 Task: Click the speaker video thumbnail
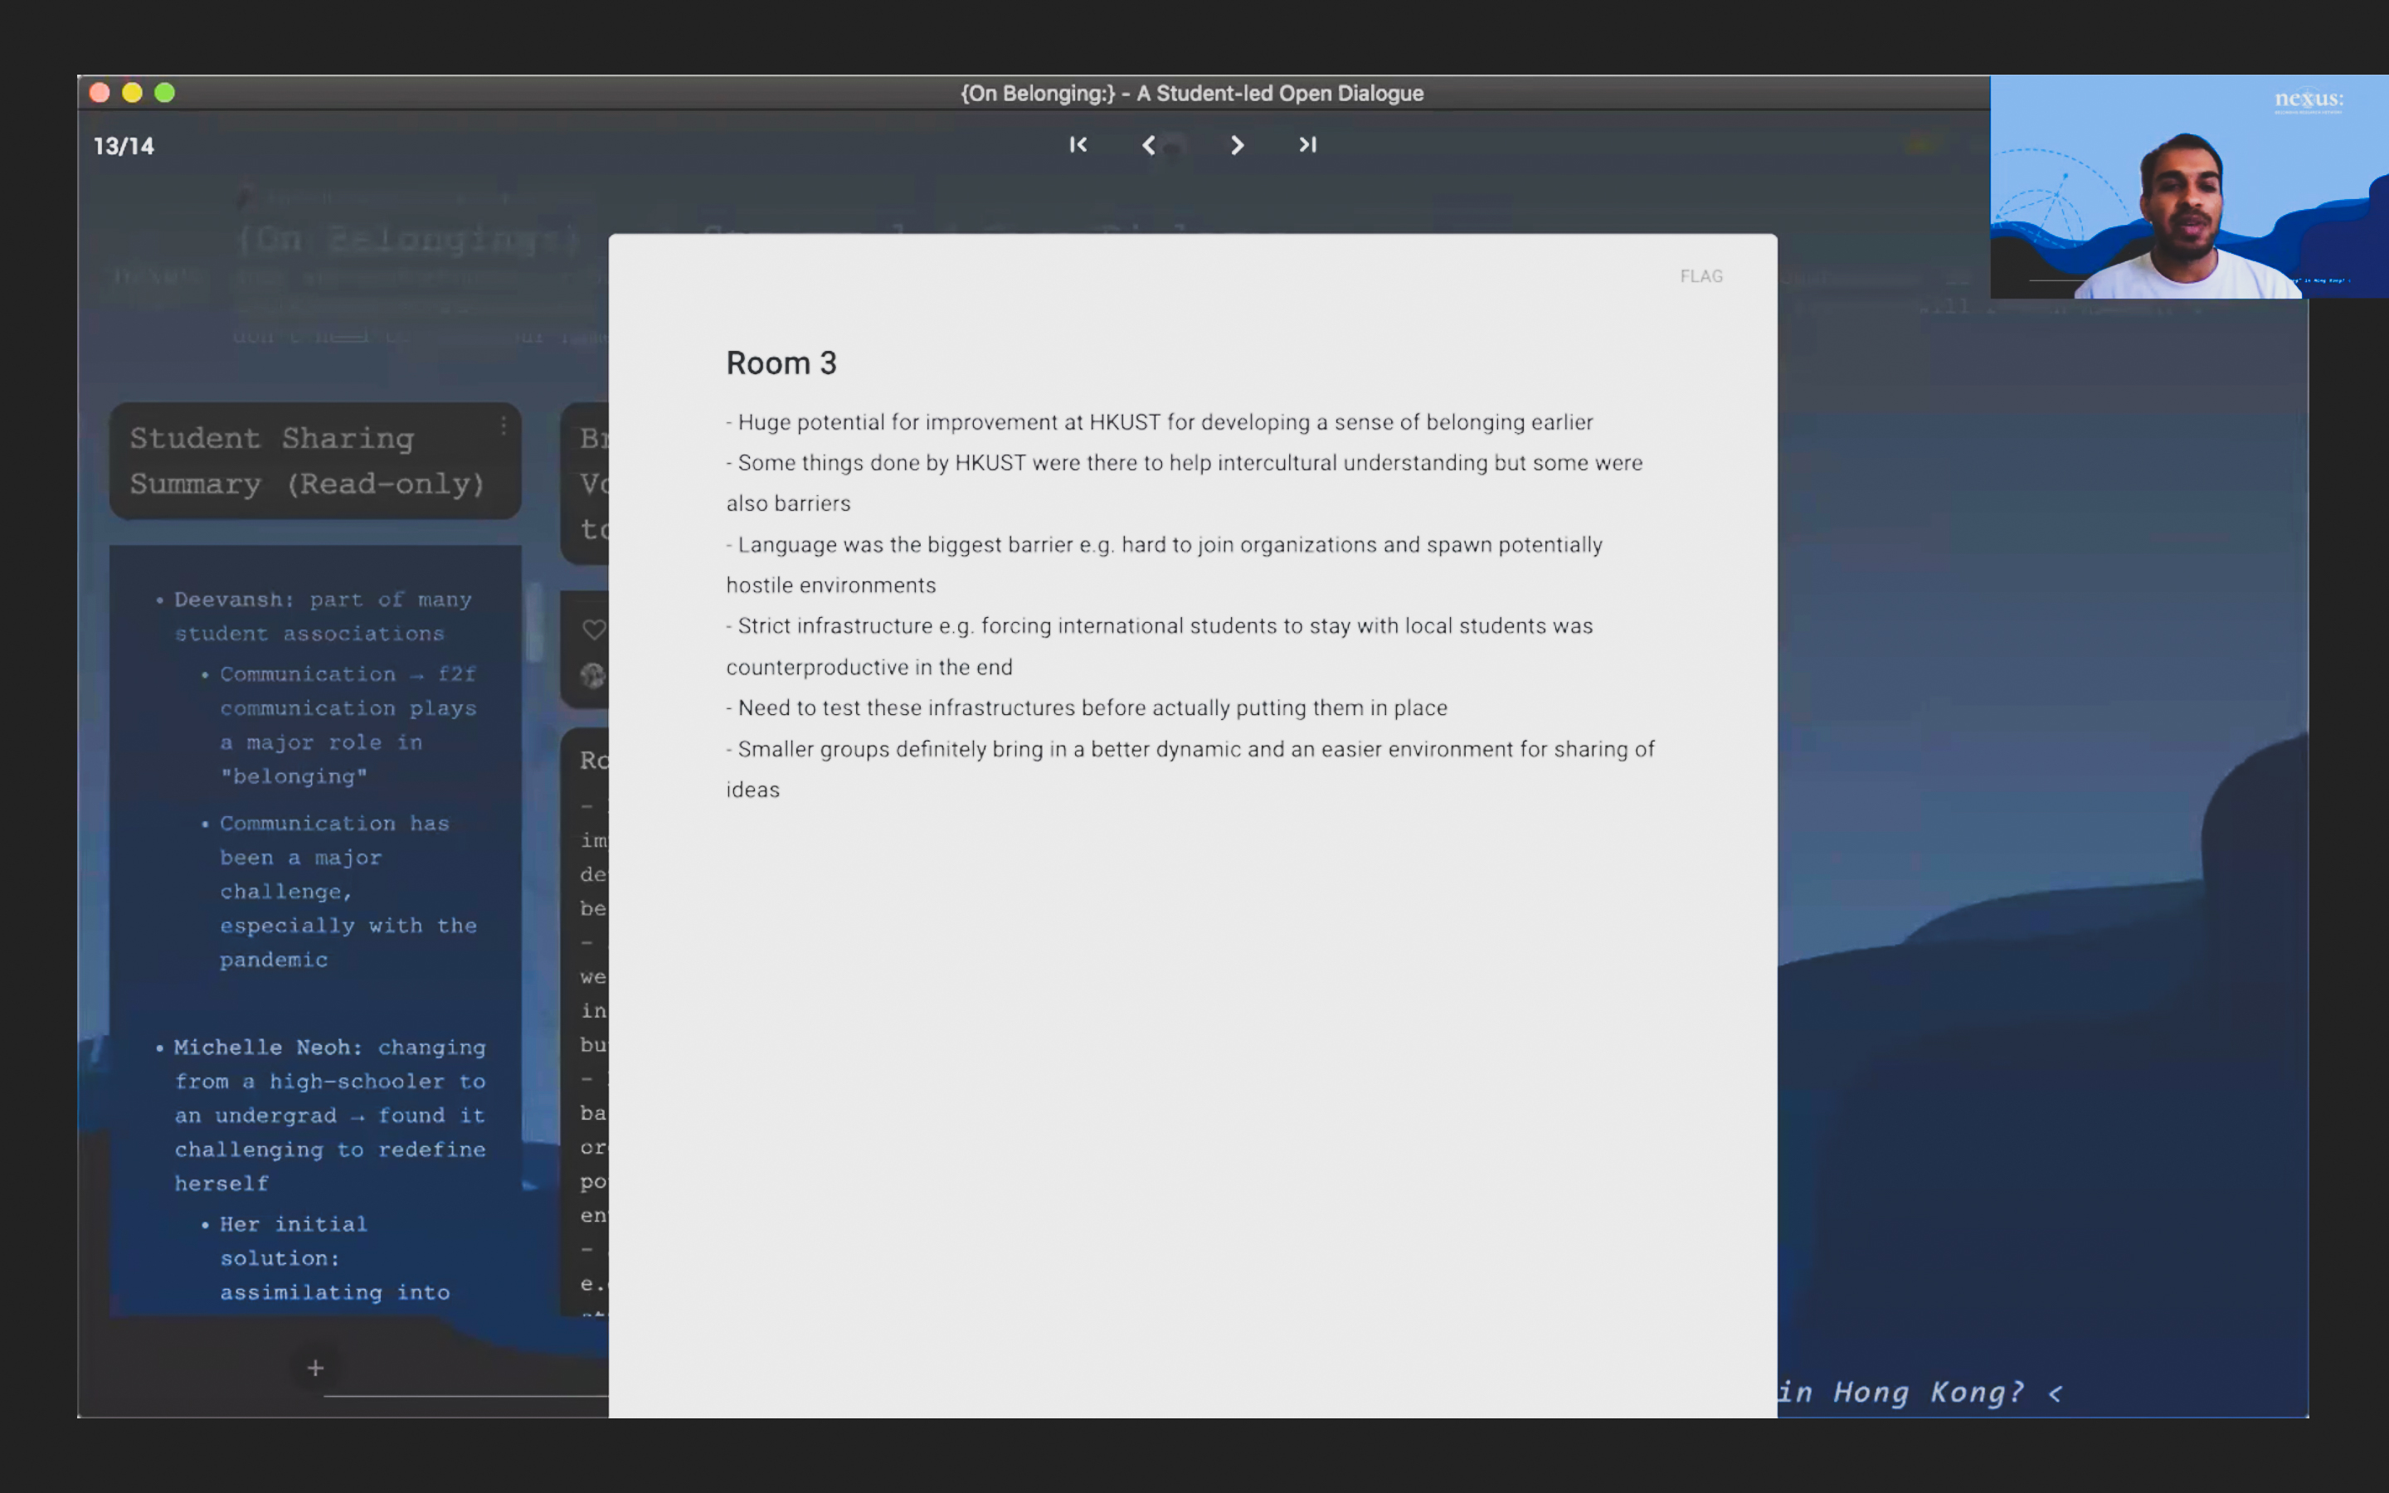click(2188, 187)
